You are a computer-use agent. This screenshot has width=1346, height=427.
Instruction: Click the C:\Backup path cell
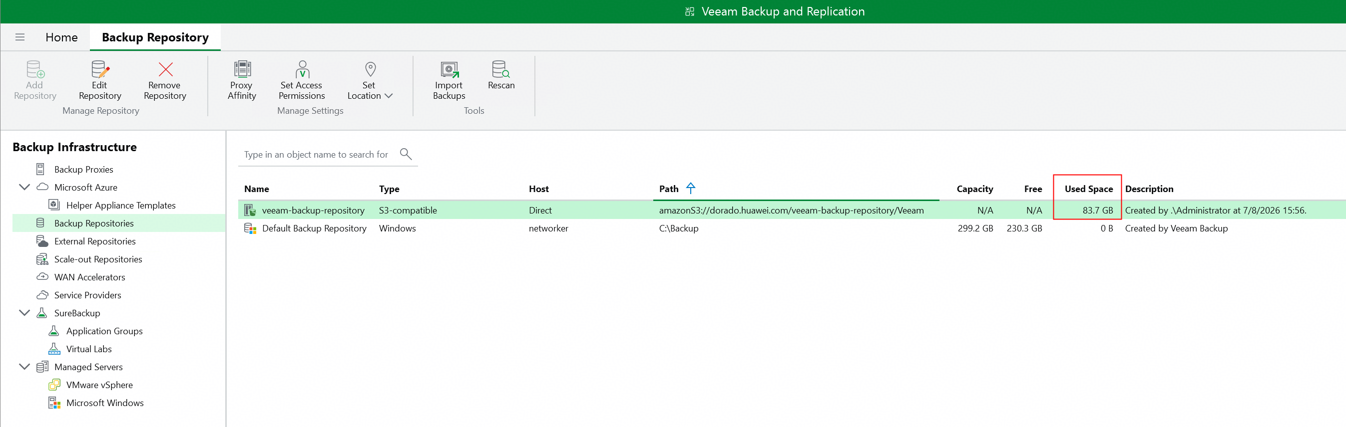click(x=678, y=228)
